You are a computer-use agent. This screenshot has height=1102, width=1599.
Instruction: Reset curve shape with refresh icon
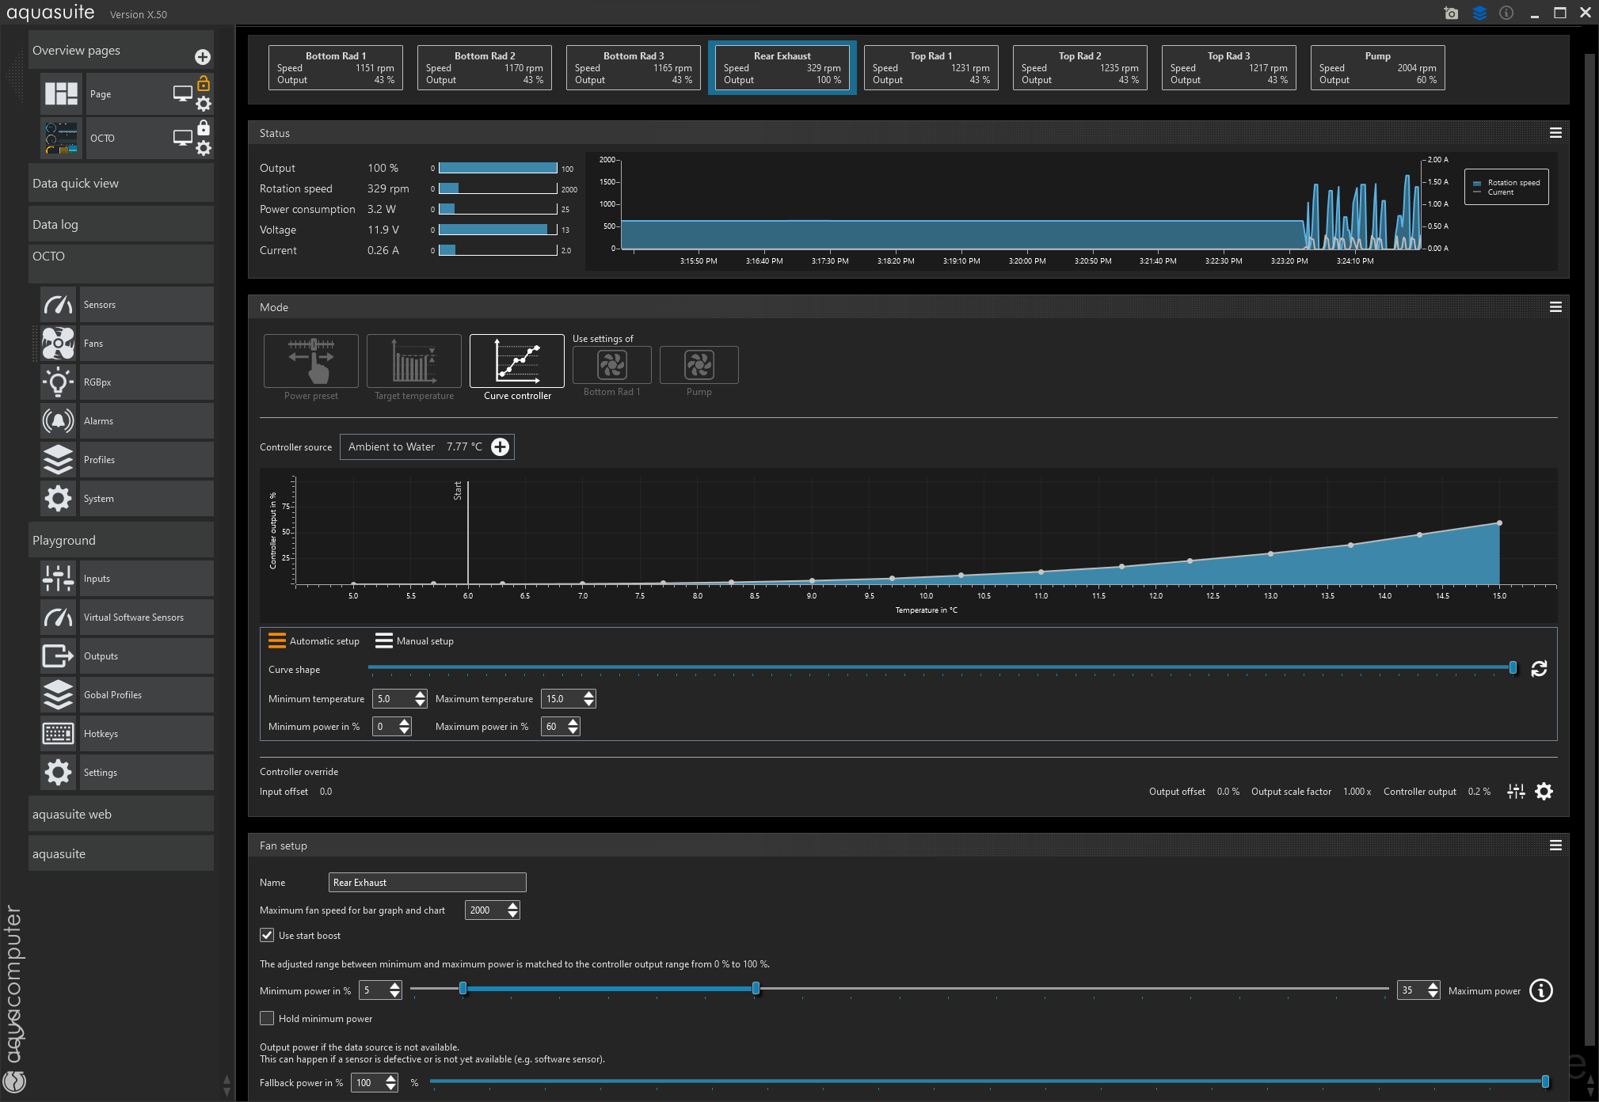pyautogui.click(x=1539, y=669)
